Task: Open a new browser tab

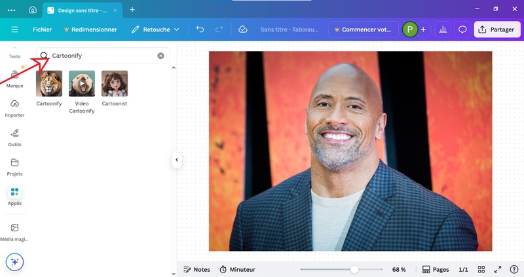Action: (132, 10)
